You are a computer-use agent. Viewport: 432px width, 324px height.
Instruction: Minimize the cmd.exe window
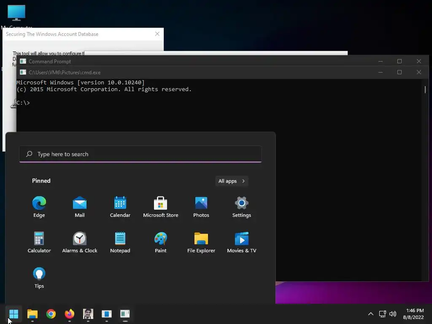click(381, 72)
